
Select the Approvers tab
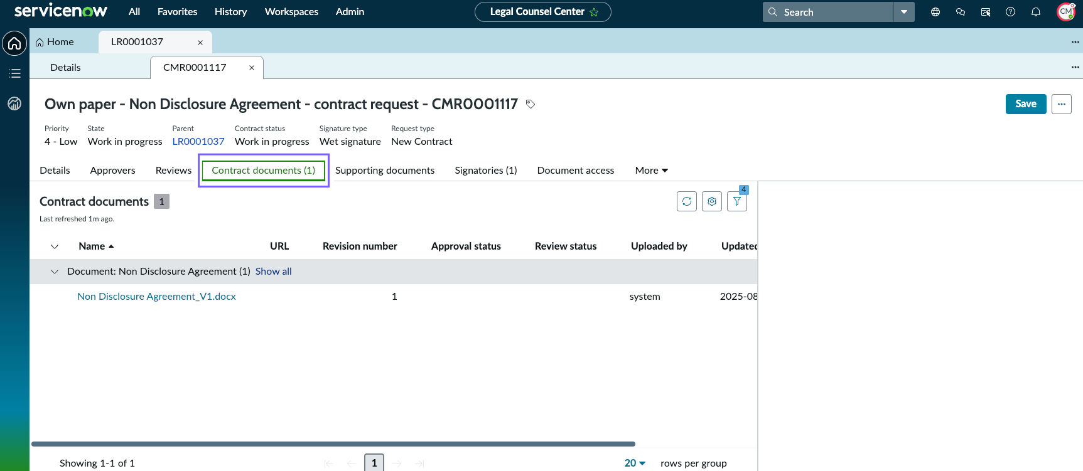coord(112,171)
